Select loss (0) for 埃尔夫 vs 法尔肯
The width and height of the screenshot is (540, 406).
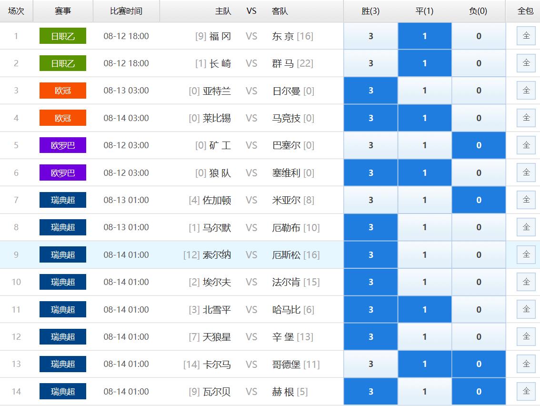479,282
